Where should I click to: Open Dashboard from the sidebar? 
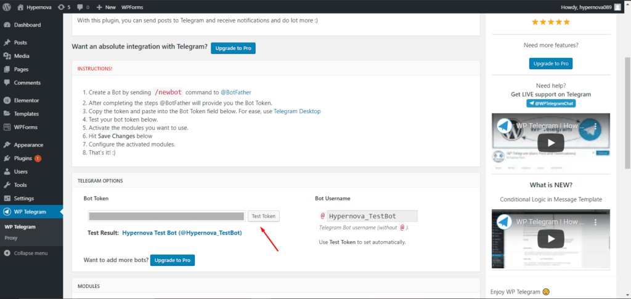[26, 25]
